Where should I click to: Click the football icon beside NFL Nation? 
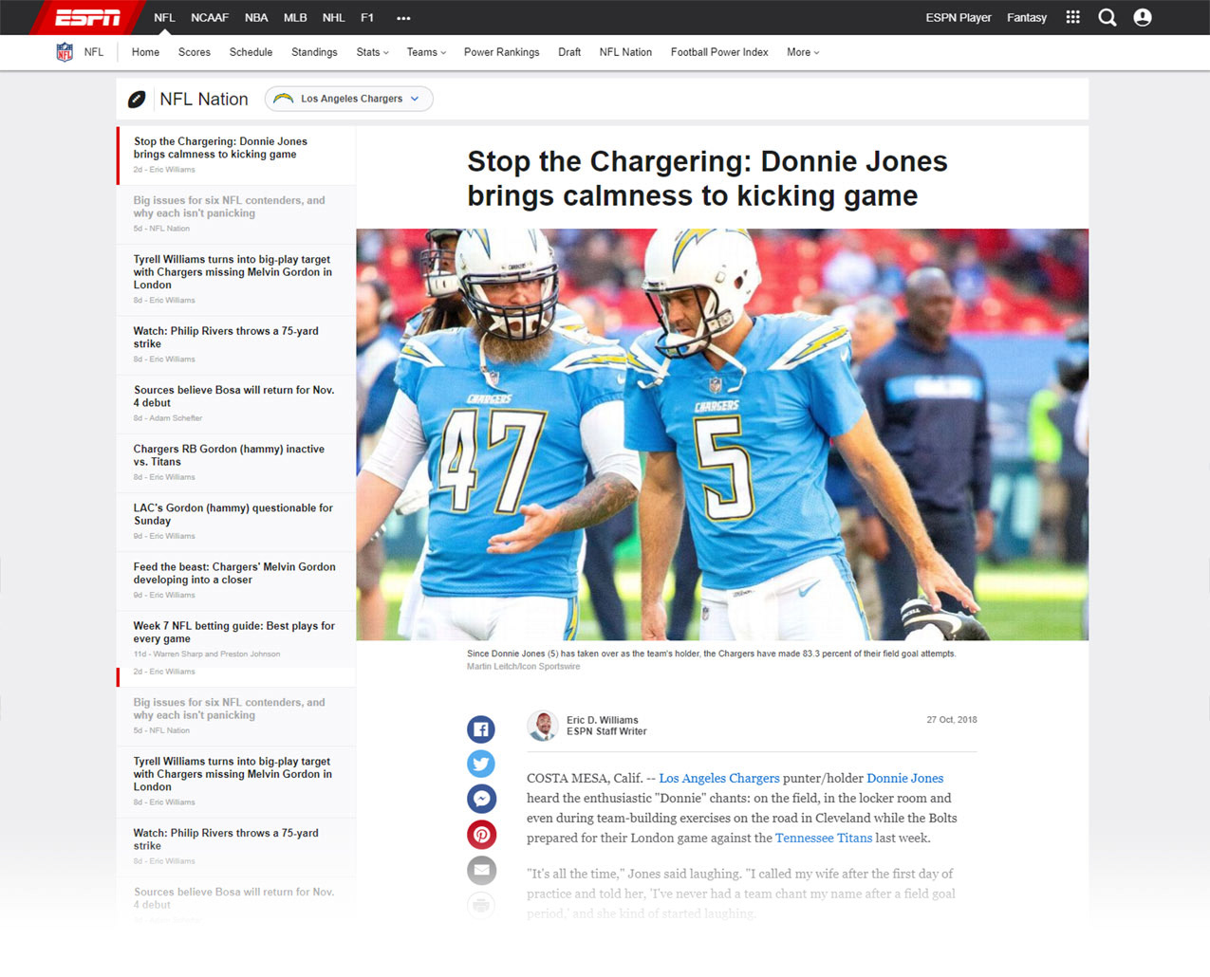[137, 99]
